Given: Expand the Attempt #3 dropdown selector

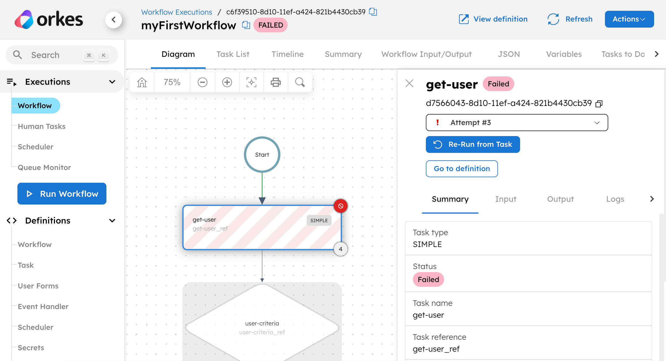Looking at the screenshot, I should click(516, 123).
